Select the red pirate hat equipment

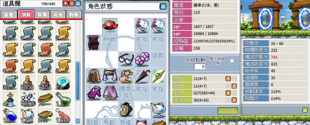coord(110,25)
